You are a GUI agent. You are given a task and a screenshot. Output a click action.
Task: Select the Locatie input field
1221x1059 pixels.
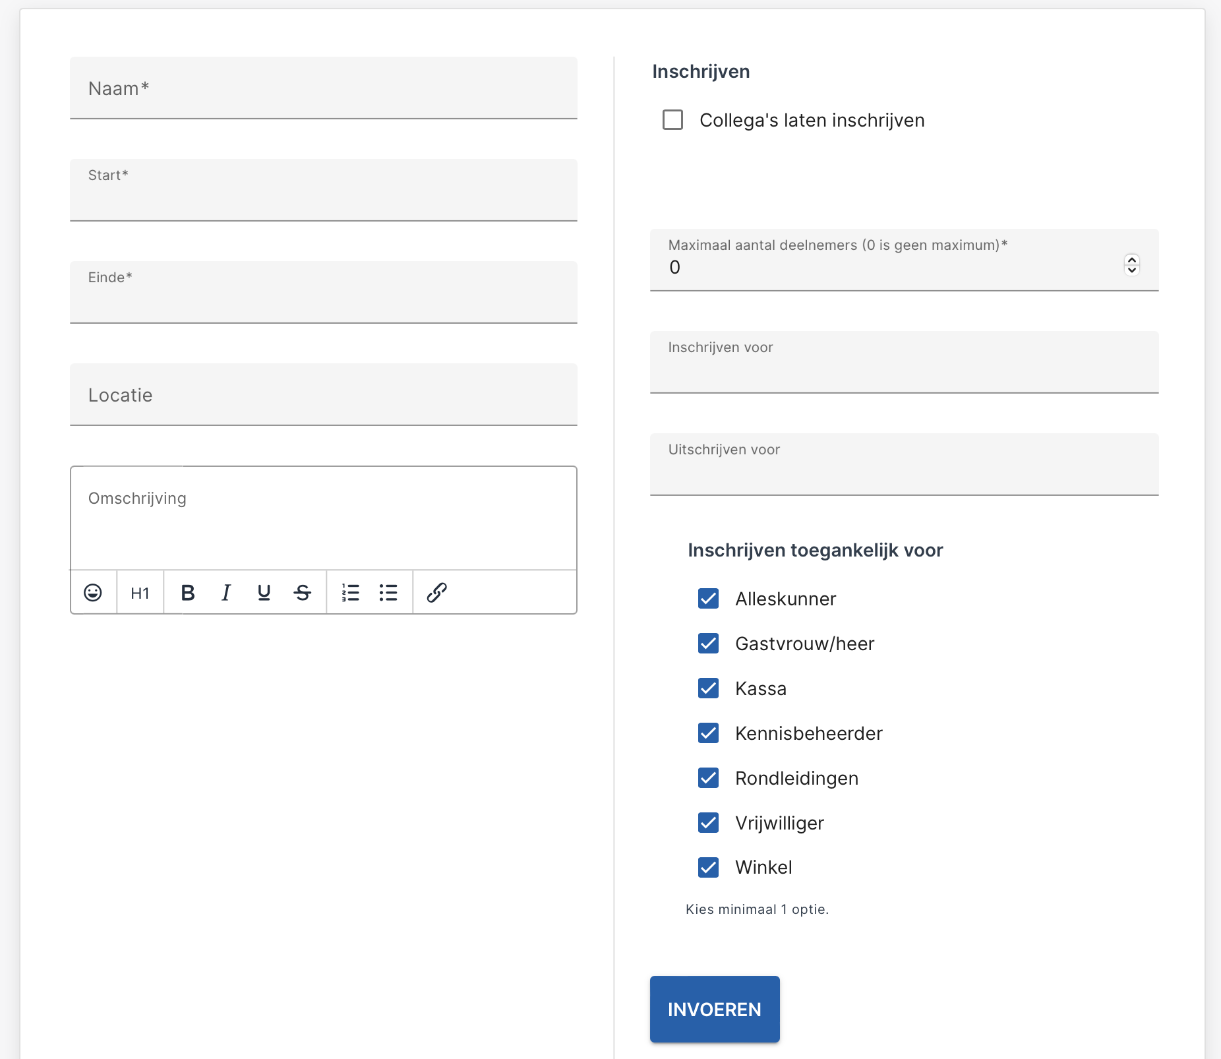coord(324,394)
